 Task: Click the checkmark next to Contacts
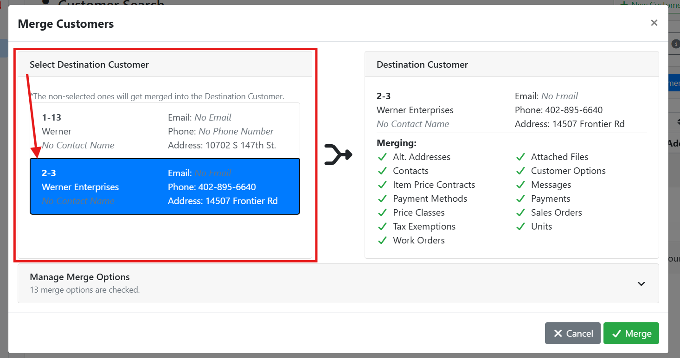[x=382, y=171]
